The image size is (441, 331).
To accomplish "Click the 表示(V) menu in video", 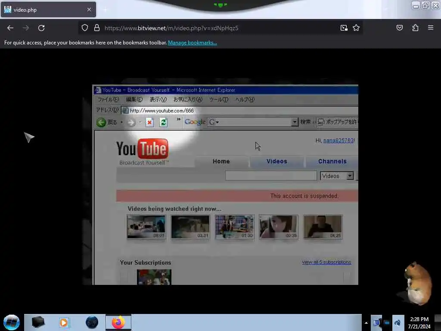I will pyautogui.click(x=158, y=100).
